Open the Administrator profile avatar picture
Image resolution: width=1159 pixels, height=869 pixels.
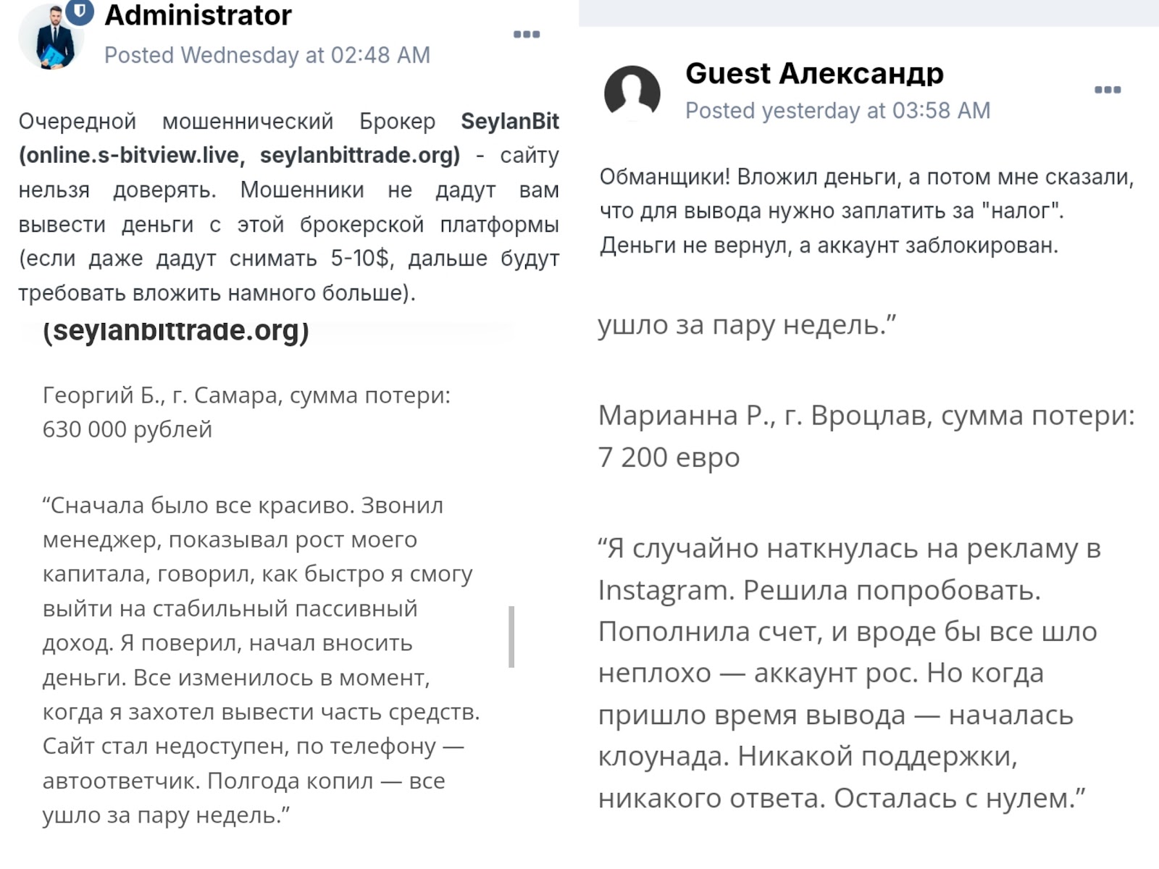49,38
